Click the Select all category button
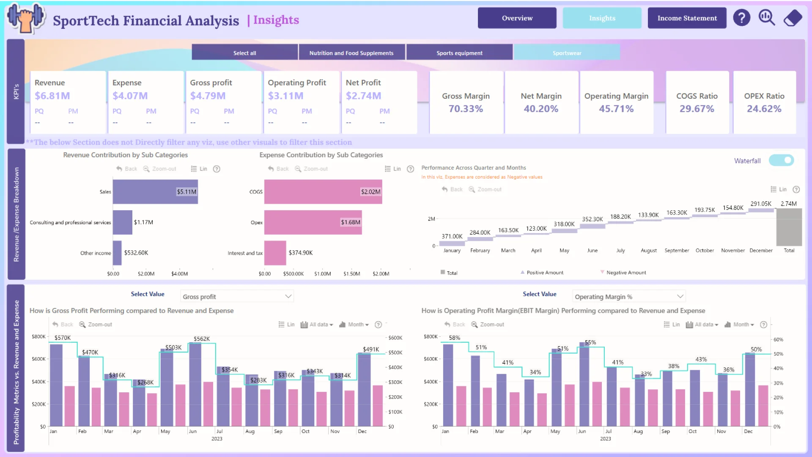812x457 pixels. click(244, 52)
